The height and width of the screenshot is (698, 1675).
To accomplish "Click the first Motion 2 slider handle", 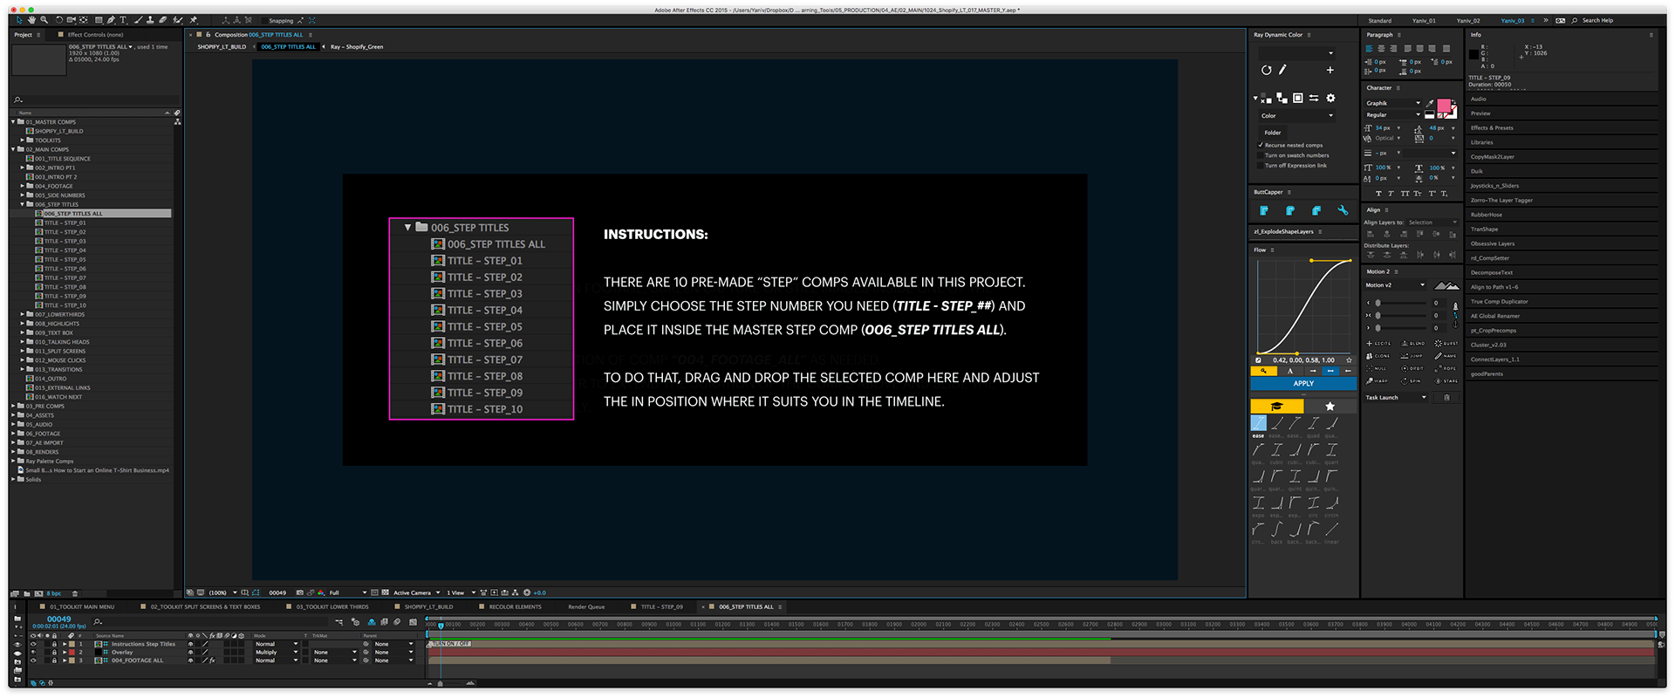I will click(x=1378, y=303).
